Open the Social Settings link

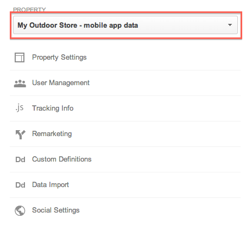pos(56,210)
